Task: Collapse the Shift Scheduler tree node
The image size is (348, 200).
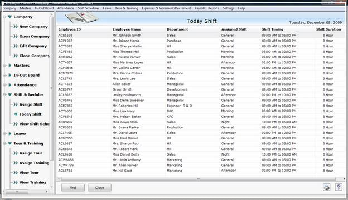Action: tap(10, 94)
